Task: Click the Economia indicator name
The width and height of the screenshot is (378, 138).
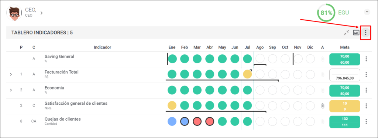Action: 54,88
